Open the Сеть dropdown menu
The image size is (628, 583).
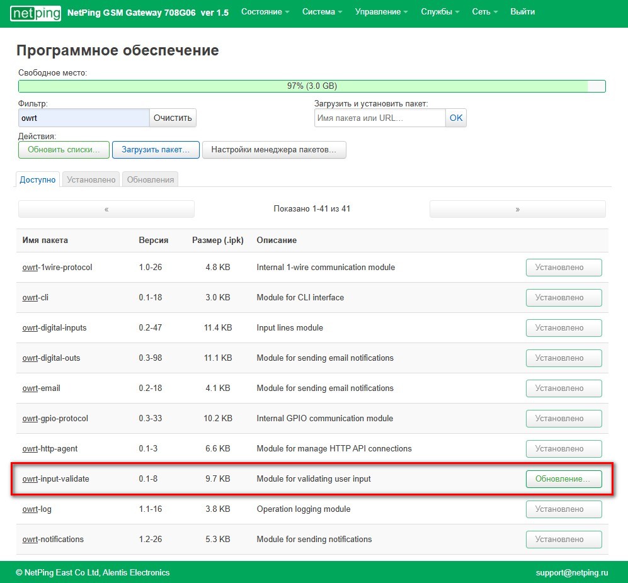click(484, 12)
